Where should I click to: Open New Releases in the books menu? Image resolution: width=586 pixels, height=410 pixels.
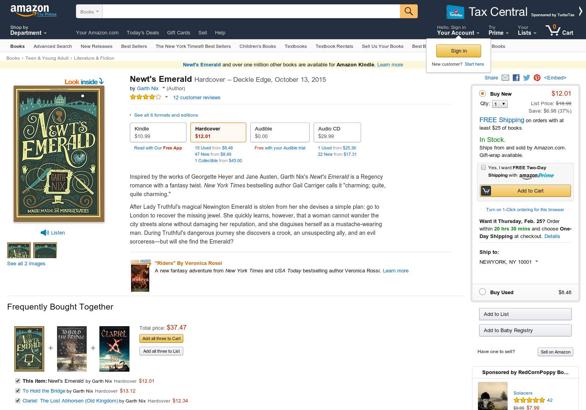97,46
